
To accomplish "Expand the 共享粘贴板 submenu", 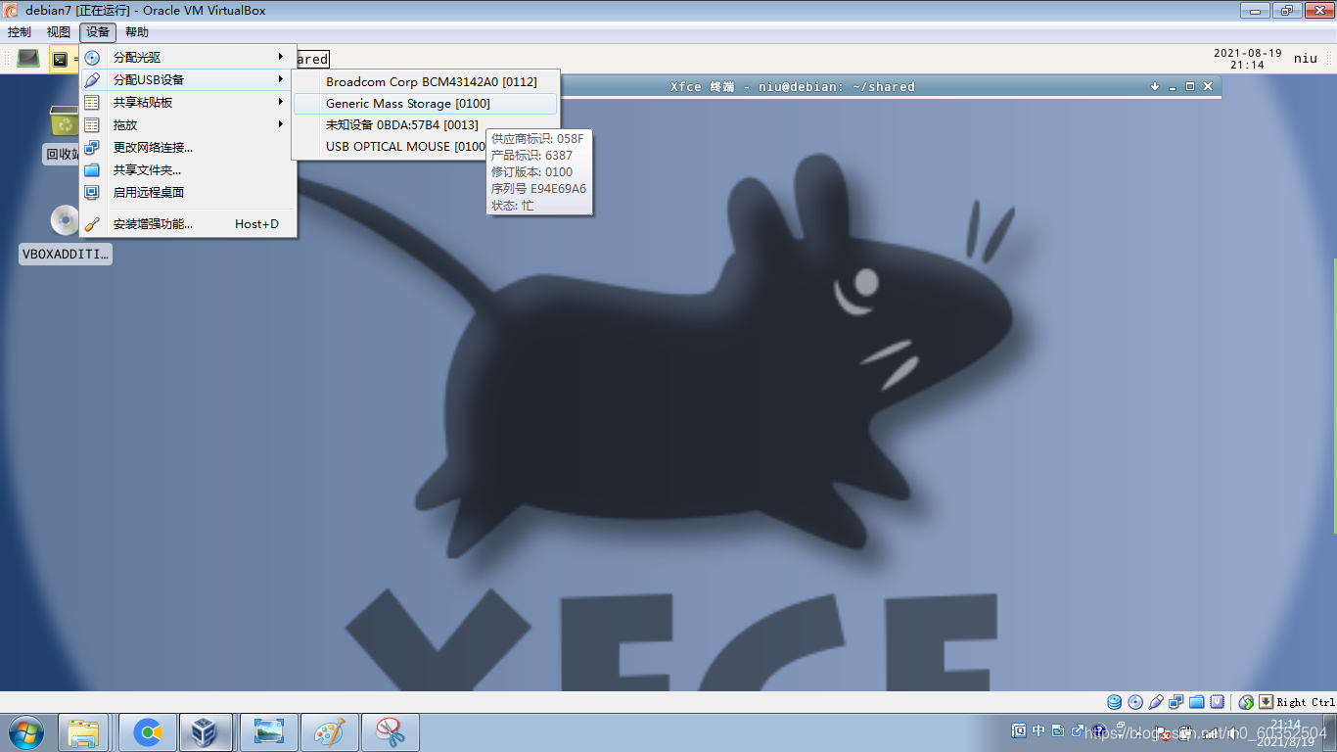I will (x=188, y=102).
